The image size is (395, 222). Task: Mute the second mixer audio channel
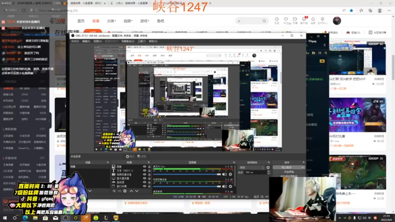[x=225, y=186]
